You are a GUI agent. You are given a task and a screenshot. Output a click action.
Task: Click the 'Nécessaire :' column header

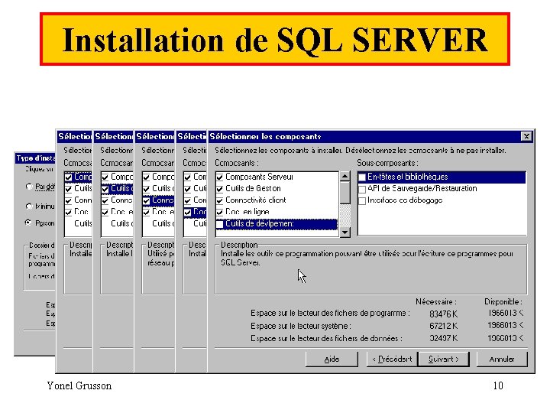tap(436, 301)
